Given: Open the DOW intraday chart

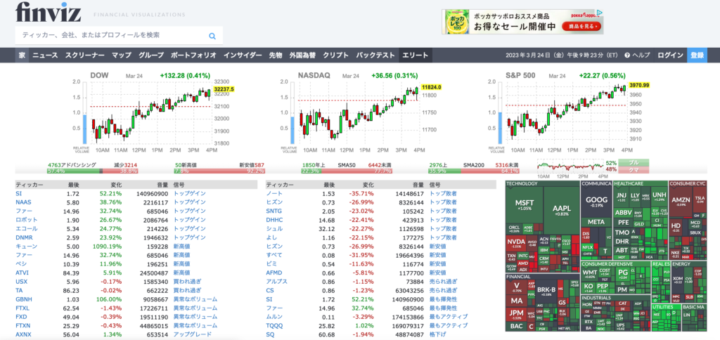Looking at the screenshot, I should (x=153, y=112).
